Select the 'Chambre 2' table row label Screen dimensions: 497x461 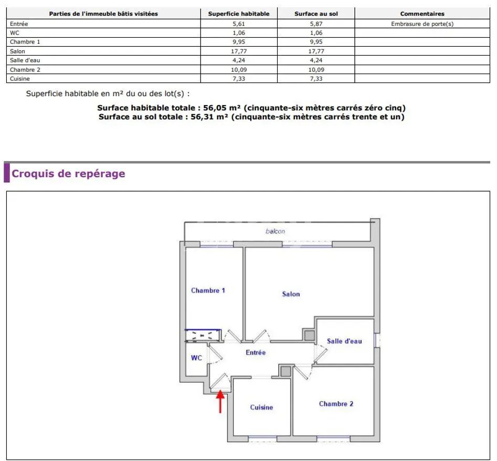point(25,70)
